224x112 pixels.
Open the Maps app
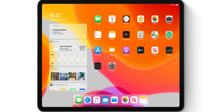point(155,34)
